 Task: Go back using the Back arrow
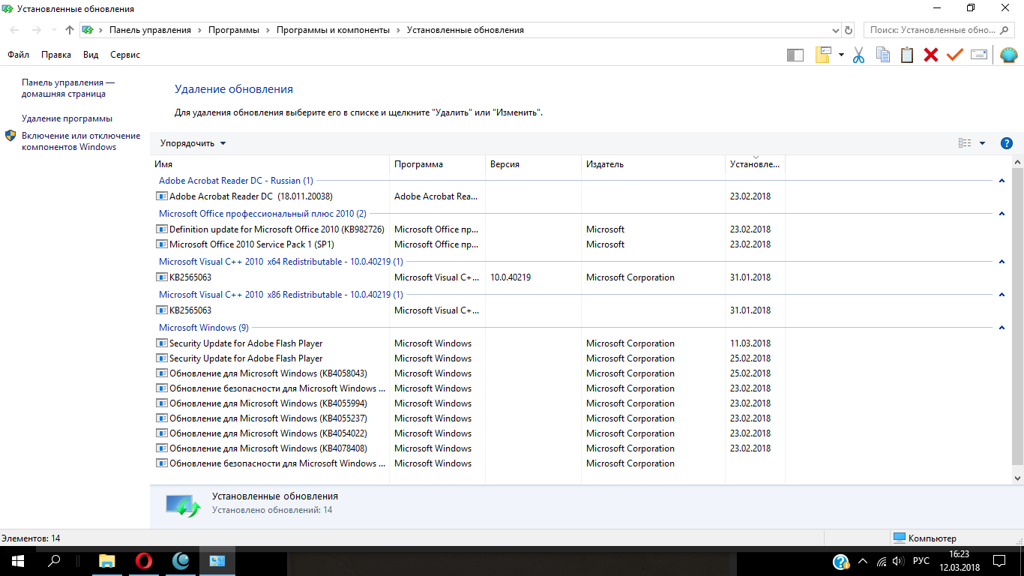15,30
